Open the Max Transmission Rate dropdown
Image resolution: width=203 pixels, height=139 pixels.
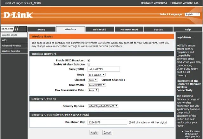pos(93,90)
